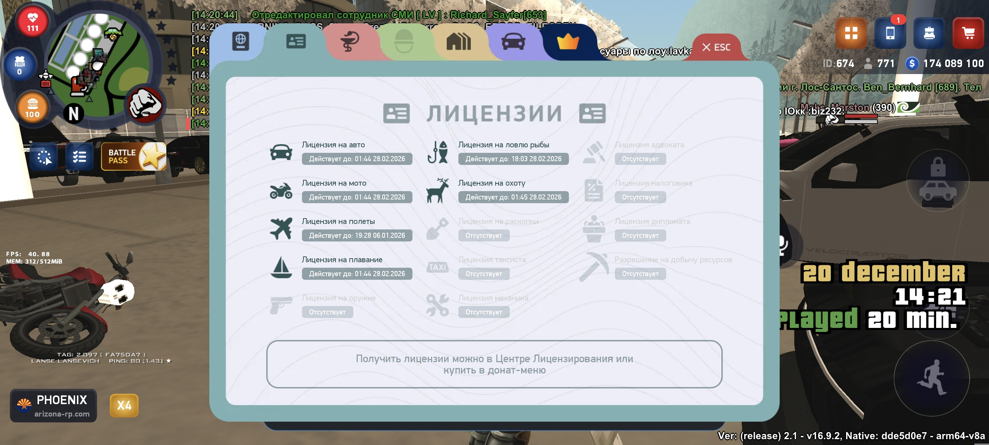
Task: Tap the fist weapon selector icon
Action: [145, 105]
